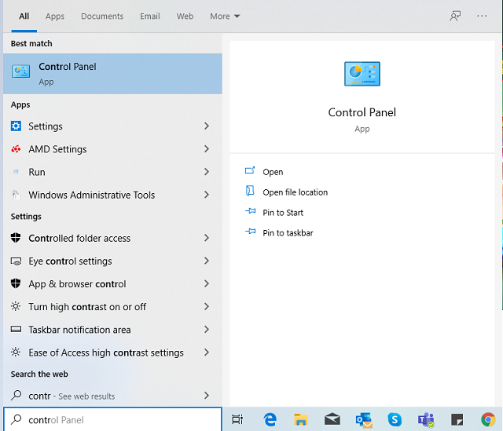Launch Microsoft Edge from the taskbar
This screenshot has width=503, height=431.
270,419
